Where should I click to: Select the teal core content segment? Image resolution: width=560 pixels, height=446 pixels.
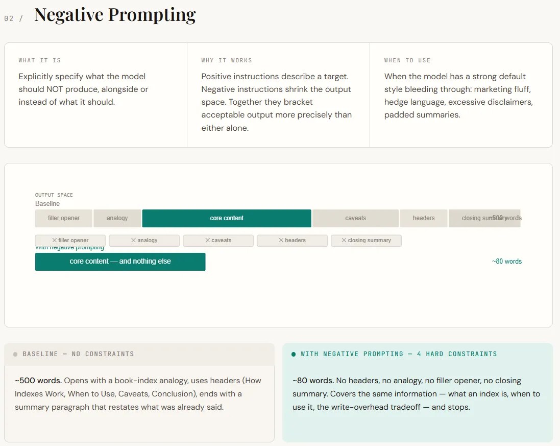[x=227, y=218]
